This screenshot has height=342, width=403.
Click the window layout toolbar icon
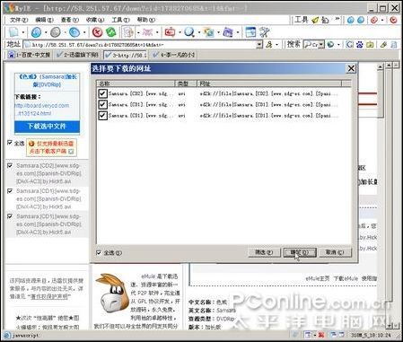[250, 32]
